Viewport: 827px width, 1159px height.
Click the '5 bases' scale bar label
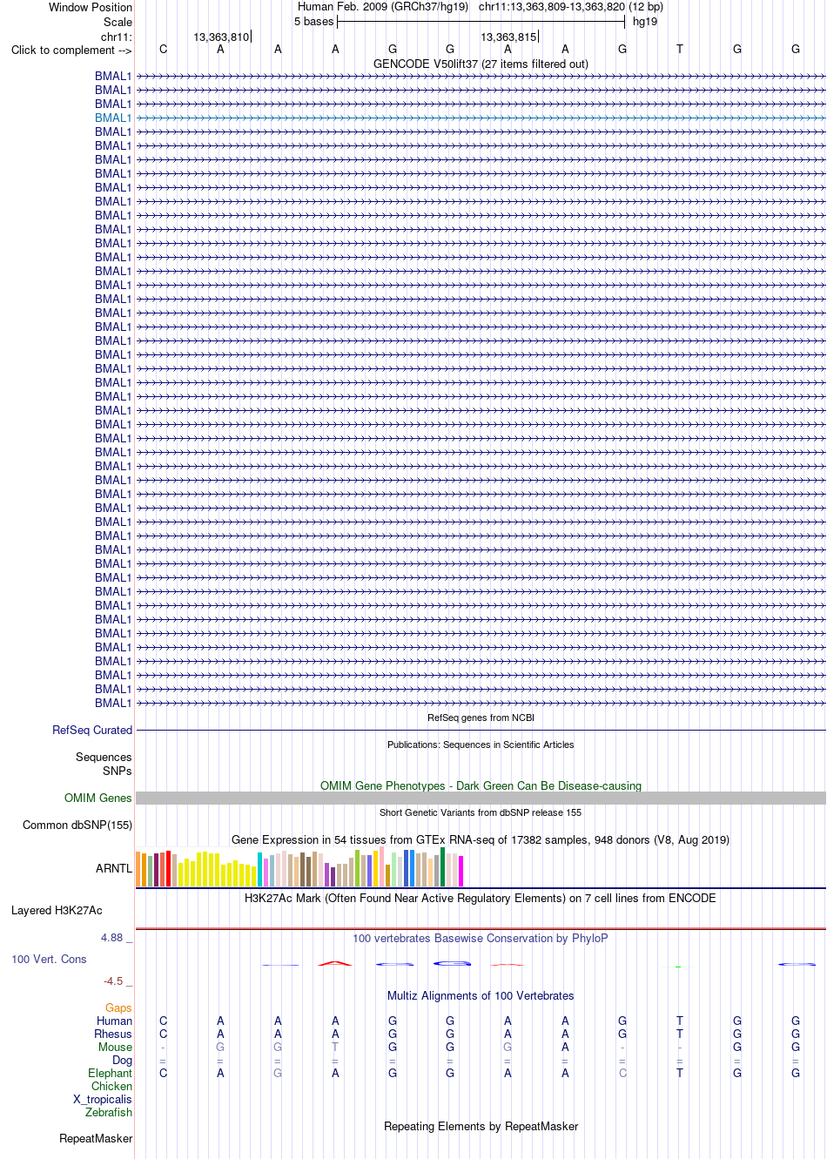[313, 22]
